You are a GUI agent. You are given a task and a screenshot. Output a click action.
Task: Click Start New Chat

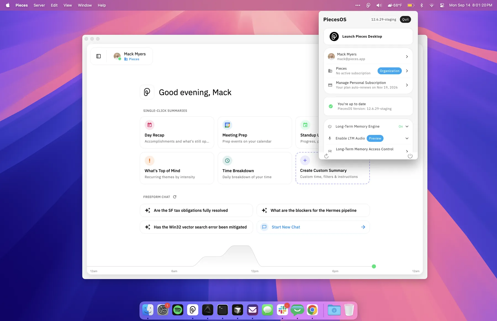pos(313,227)
